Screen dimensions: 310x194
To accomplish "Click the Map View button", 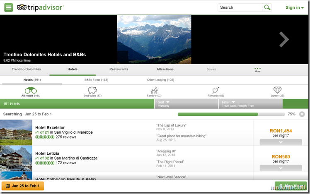I will pos(291,186).
